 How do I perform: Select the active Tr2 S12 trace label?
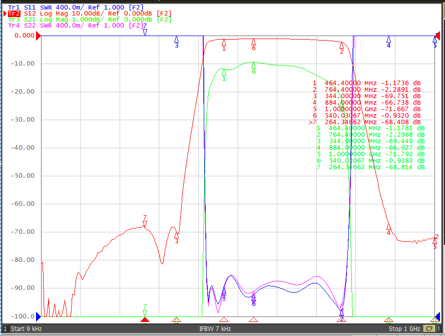click(90, 14)
